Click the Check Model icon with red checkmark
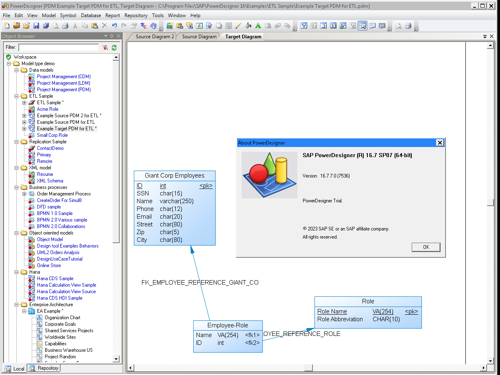The image size is (500, 375). [209, 26]
